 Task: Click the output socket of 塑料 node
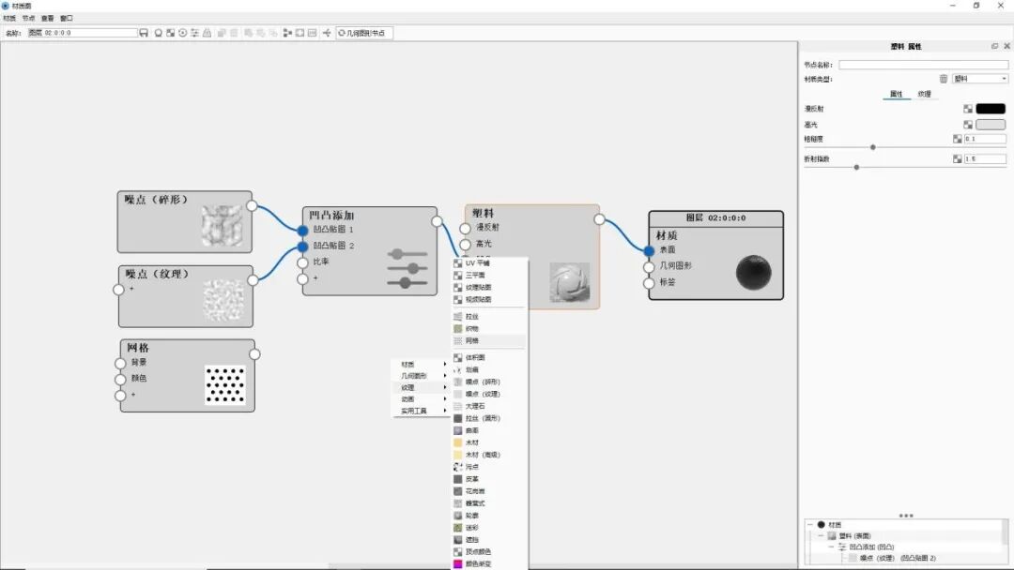[x=599, y=218]
